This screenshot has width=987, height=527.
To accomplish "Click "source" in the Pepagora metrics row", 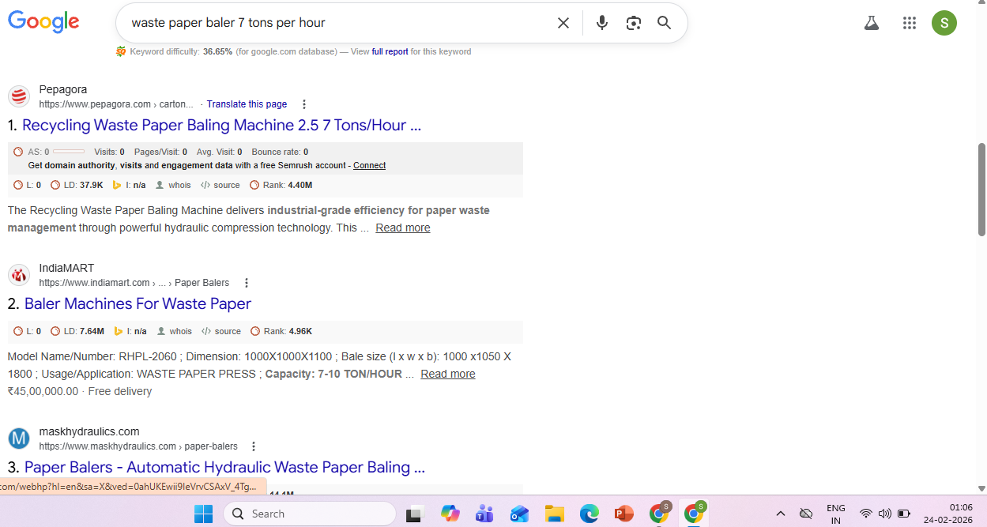I will [x=227, y=185].
